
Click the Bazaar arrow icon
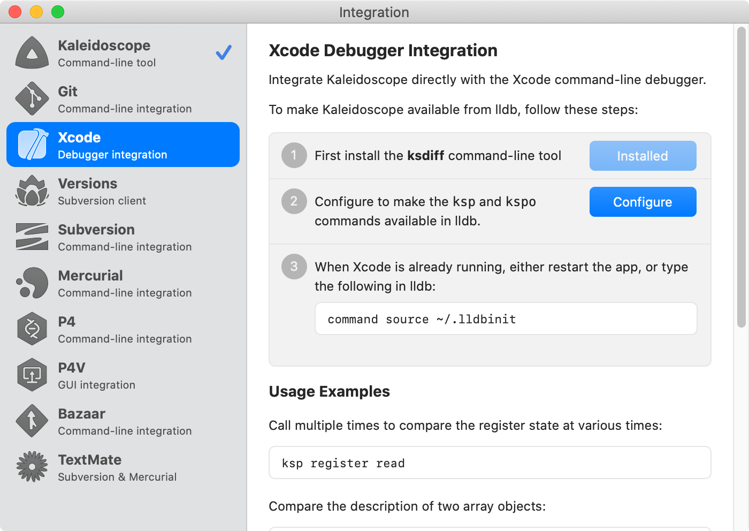point(32,421)
